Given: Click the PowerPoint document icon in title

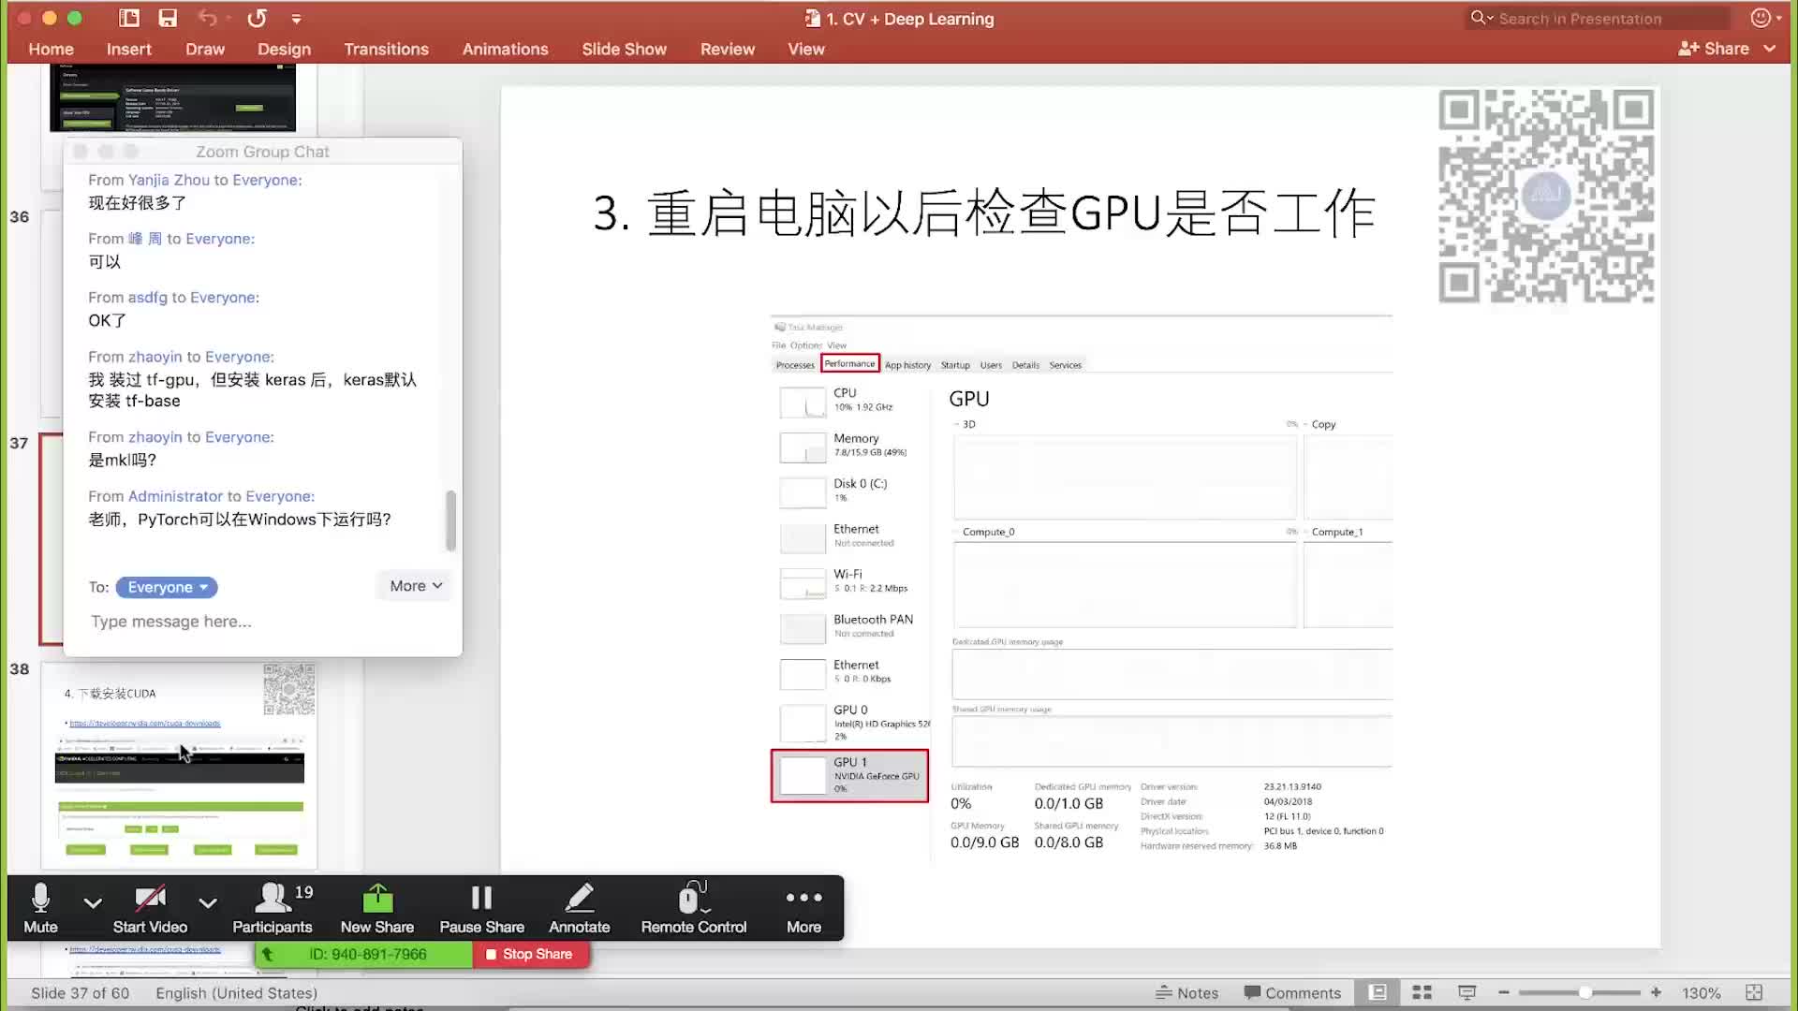Looking at the screenshot, I should (812, 18).
